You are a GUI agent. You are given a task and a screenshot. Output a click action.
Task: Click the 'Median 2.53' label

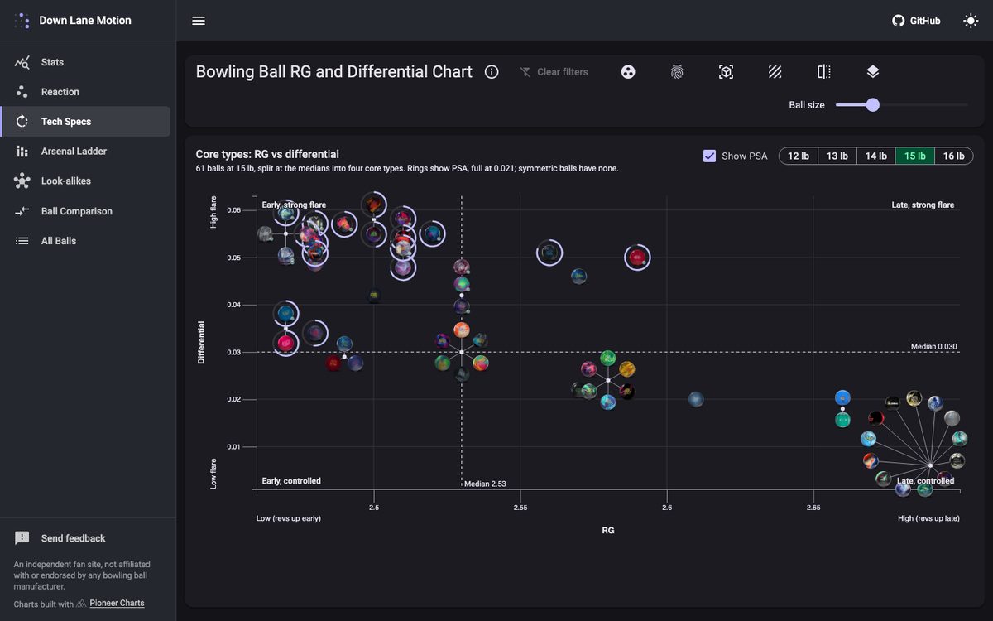485,484
